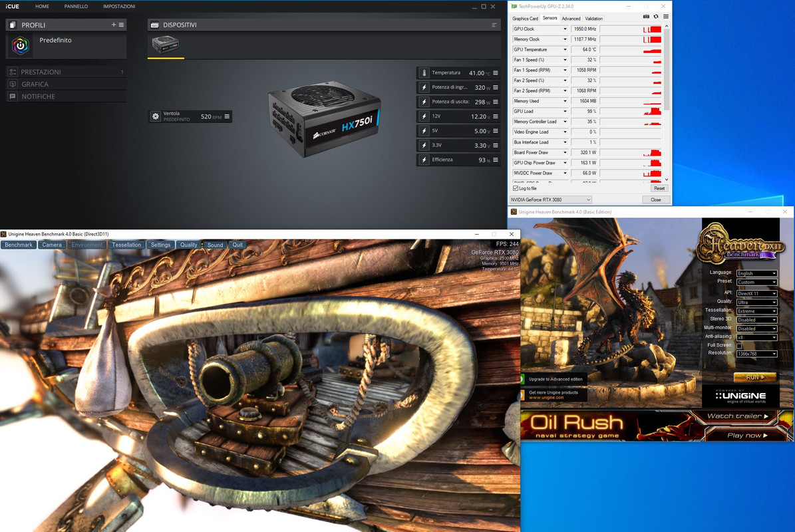Click Upgrade to Advanced edition link

coord(556,379)
